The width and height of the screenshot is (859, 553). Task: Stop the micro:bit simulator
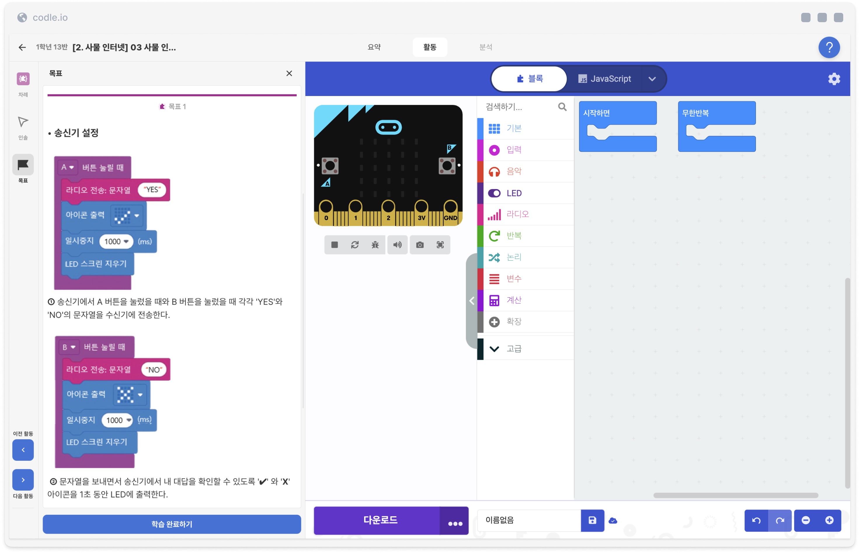(x=335, y=245)
